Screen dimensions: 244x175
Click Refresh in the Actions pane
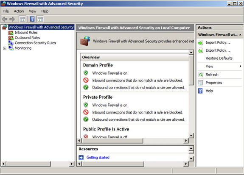212,75
